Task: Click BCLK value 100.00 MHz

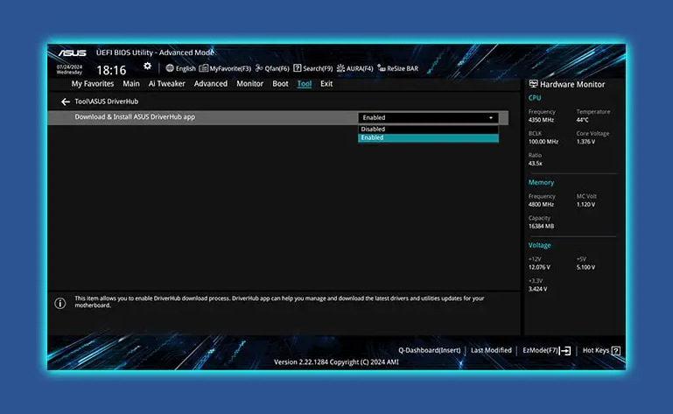Action: pyautogui.click(x=543, y=142)
